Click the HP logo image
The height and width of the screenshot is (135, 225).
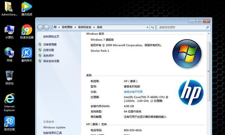point(191,92)
